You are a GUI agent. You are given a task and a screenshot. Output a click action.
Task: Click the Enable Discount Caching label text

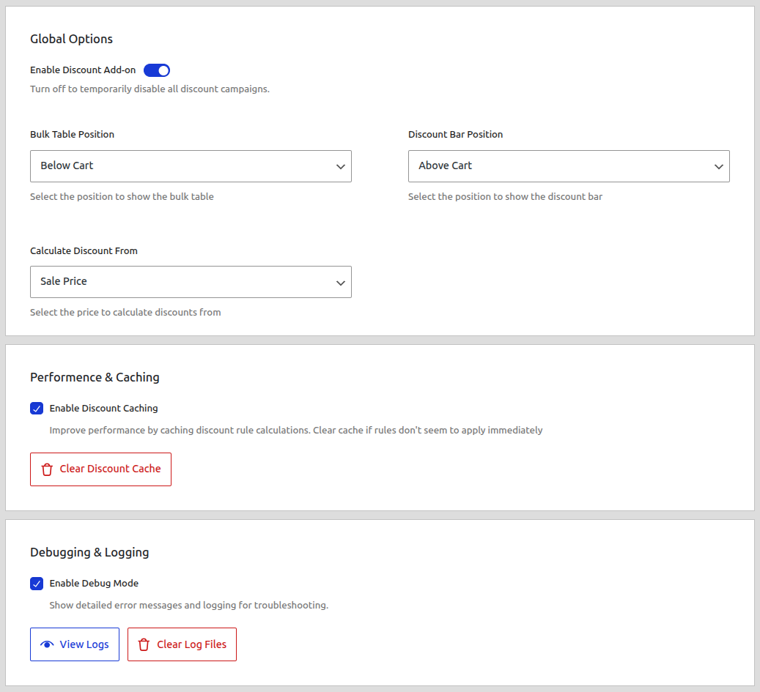(x=103, y=408)
